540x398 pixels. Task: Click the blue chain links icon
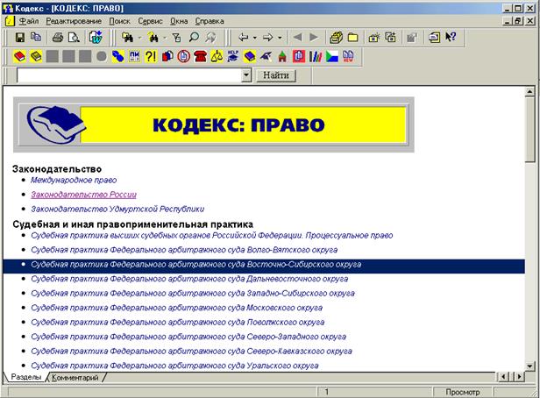click(x=117, y=56)
